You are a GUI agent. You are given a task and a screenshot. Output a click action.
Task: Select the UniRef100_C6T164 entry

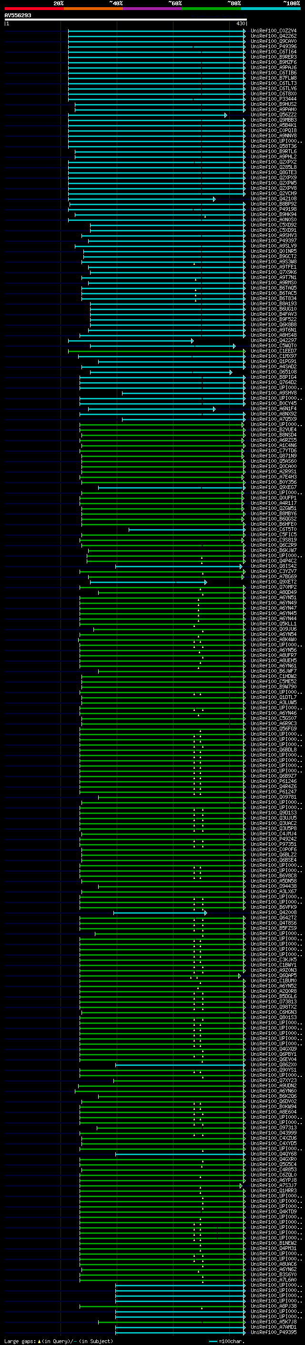pyautogui.click(x=273, y=52)
